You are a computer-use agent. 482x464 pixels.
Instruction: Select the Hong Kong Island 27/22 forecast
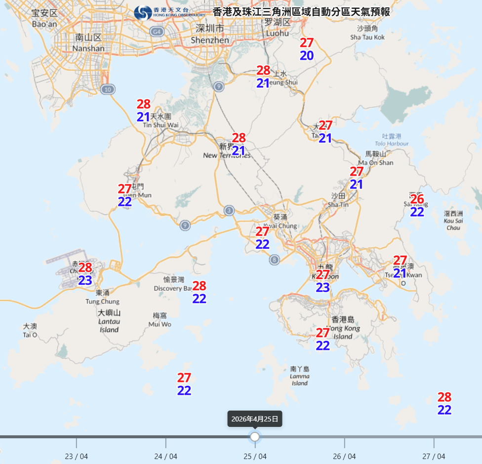323,339
